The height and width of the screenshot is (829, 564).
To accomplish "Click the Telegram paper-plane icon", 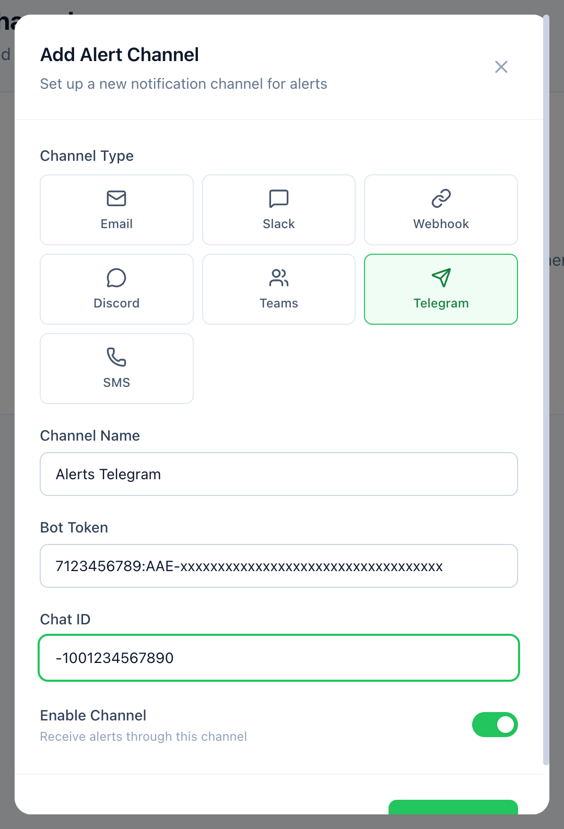I will [441, 278].
